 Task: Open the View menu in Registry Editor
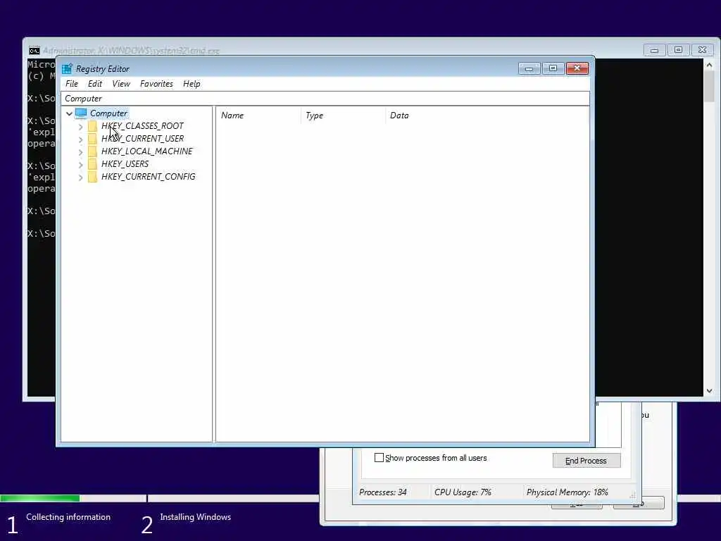[x=121, y=84]
